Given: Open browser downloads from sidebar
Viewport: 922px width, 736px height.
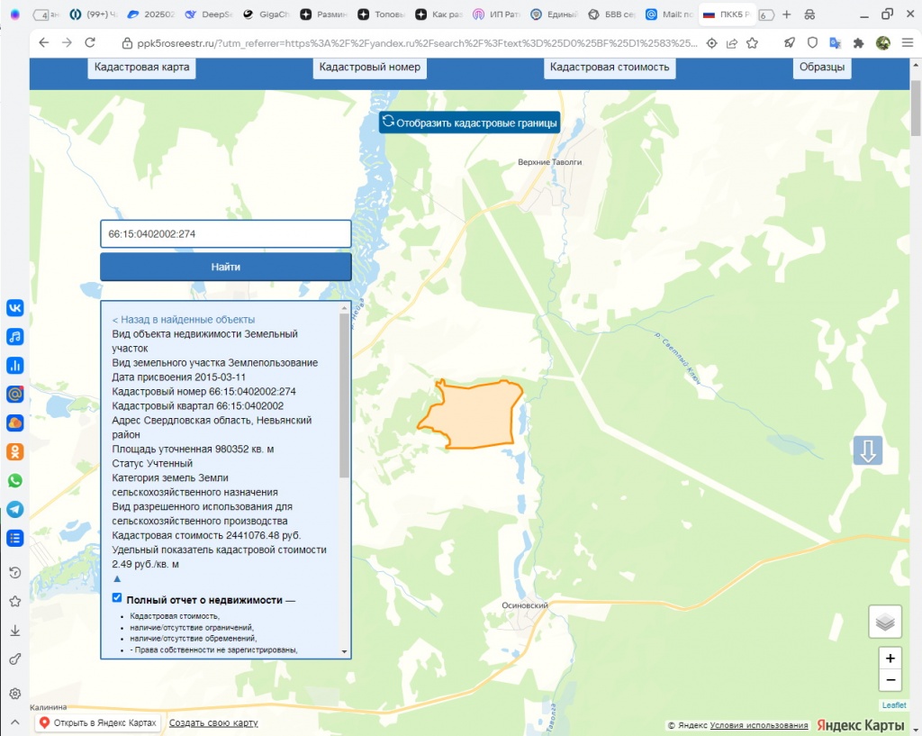Looking at the screenshot, I should (15, 631).
